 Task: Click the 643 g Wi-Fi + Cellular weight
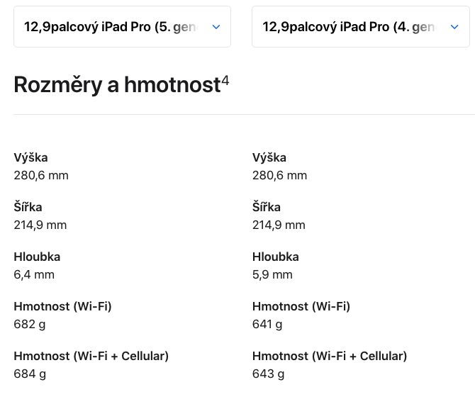[x=268, y=374]
